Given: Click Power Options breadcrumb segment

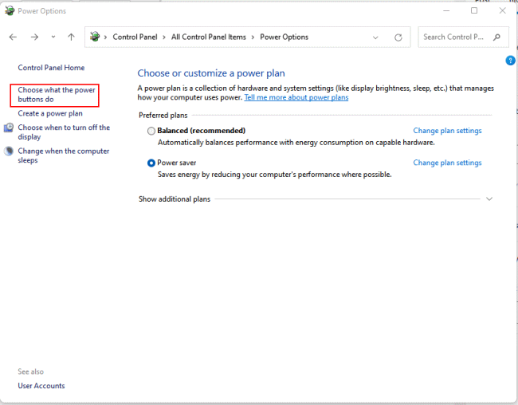Looking at the screenshot, I should [285, 37].
